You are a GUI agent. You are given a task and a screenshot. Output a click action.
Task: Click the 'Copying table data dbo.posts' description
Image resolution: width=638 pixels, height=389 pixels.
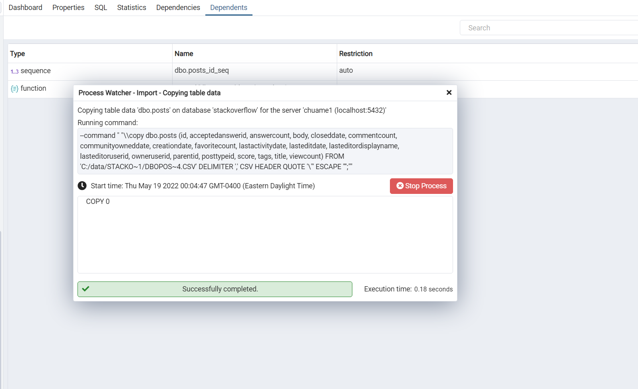[x=232, y=110]
